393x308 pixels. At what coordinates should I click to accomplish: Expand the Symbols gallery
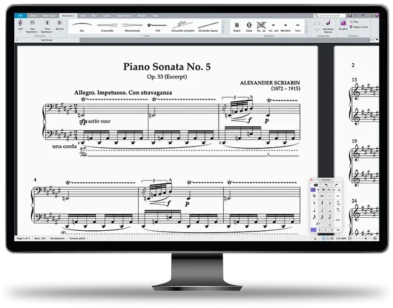pos(306,32)
